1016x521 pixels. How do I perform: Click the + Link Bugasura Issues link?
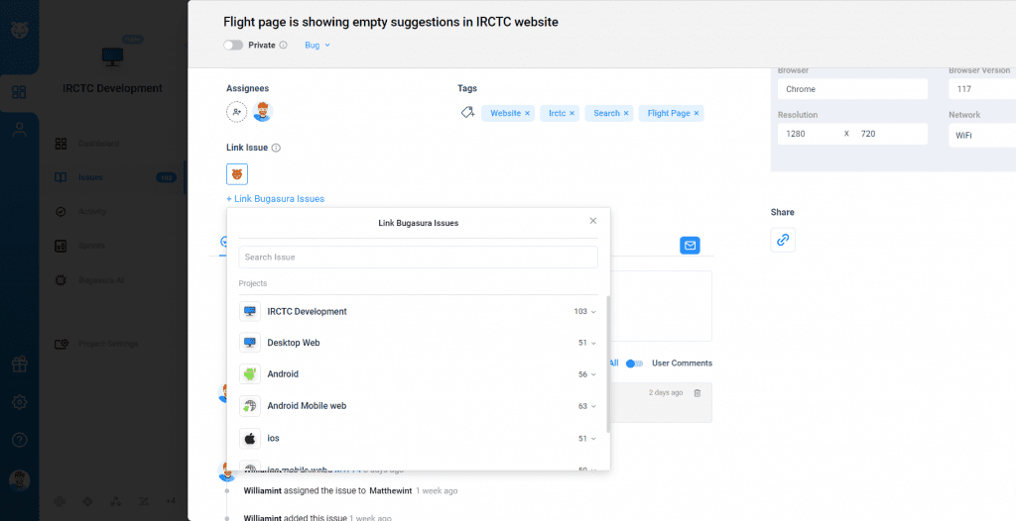(276, 199)
